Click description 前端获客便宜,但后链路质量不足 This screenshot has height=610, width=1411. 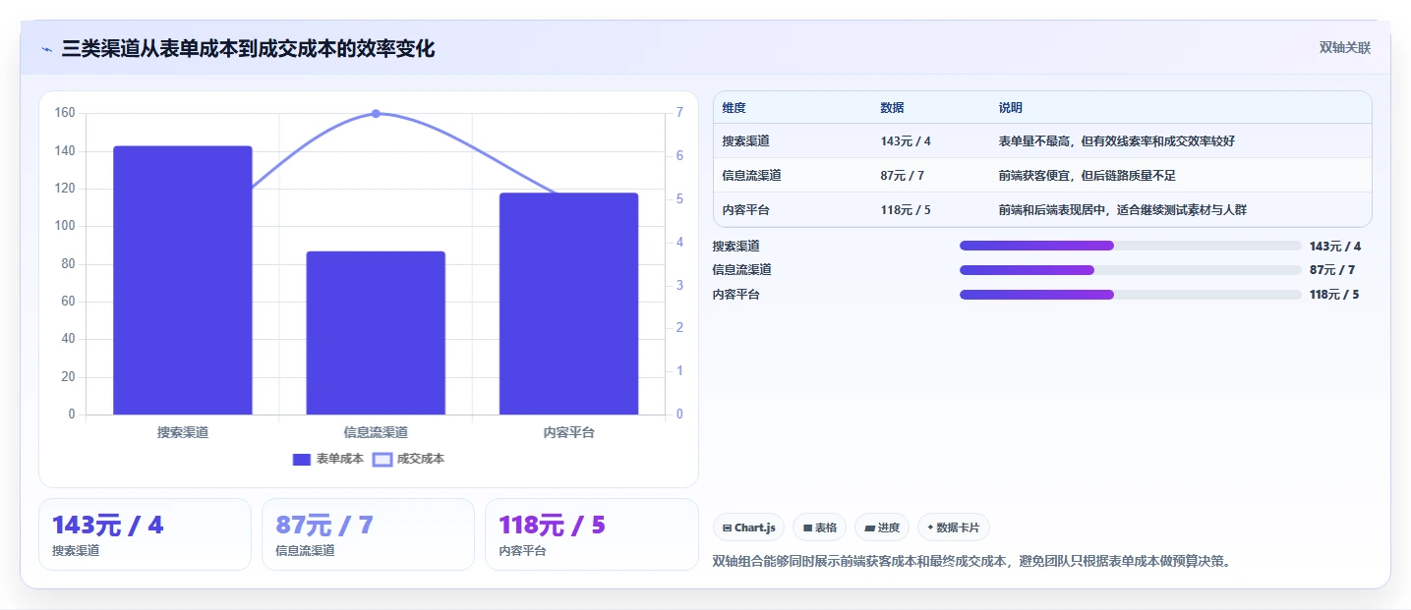point(1087,176)
